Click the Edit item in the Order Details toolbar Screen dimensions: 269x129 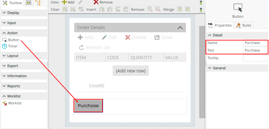[x=109, y=38]
